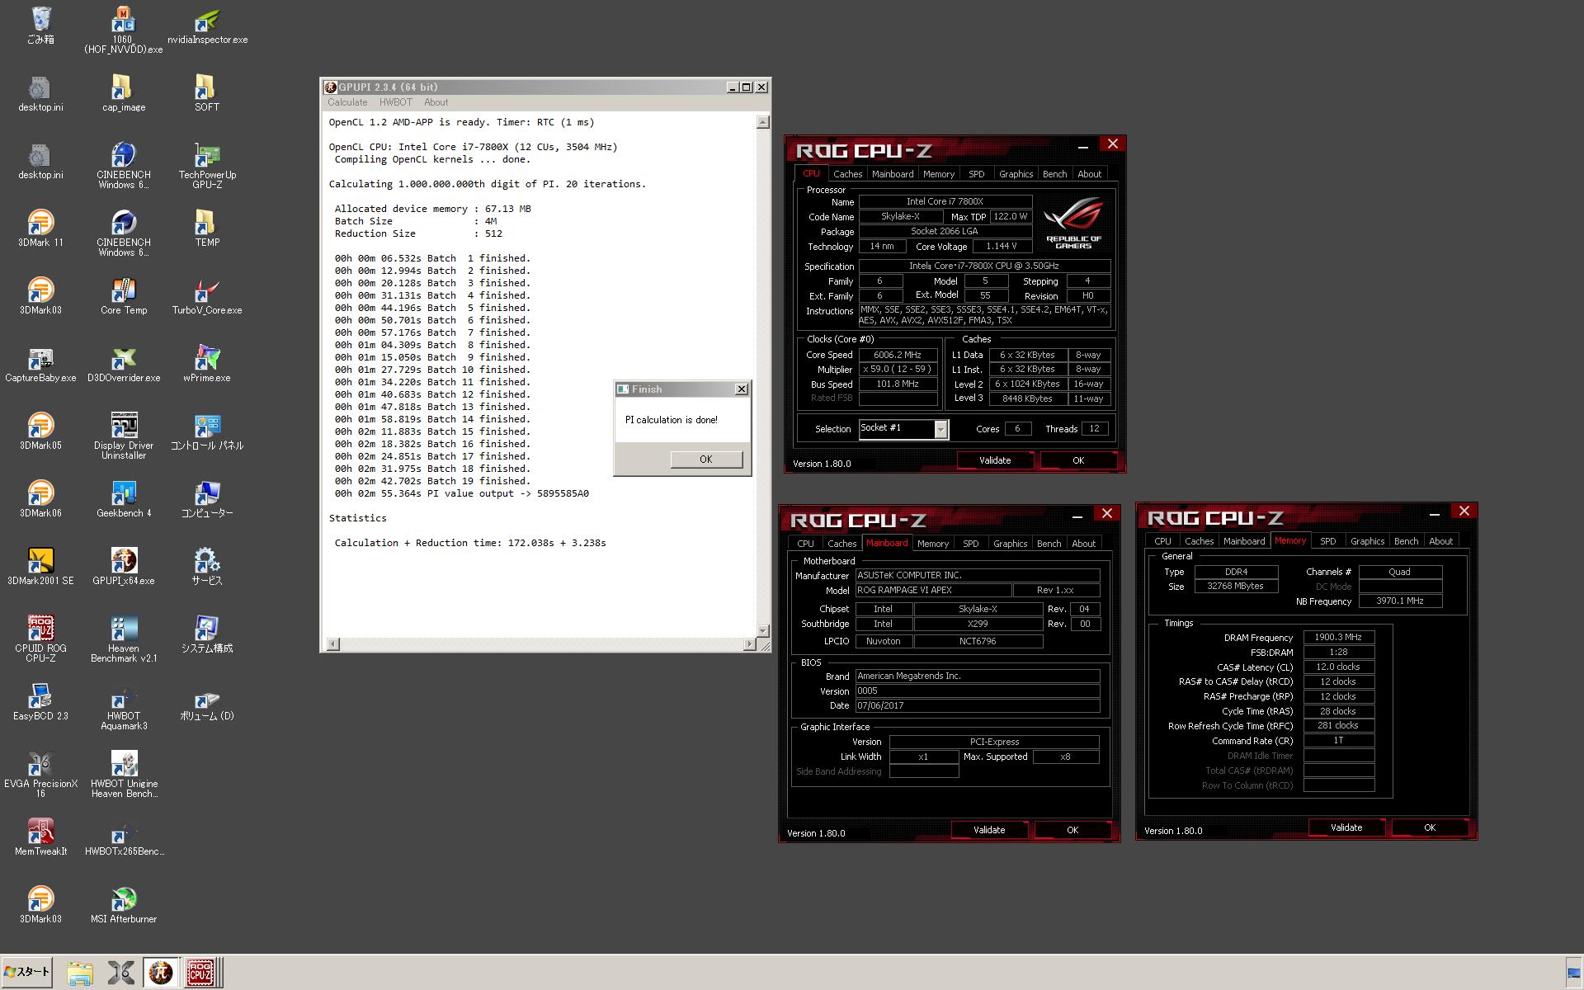This screenshot has width=1584, height=990.
Task: Launch wPrime.exe desktop icon
Action: click(207, 364)
